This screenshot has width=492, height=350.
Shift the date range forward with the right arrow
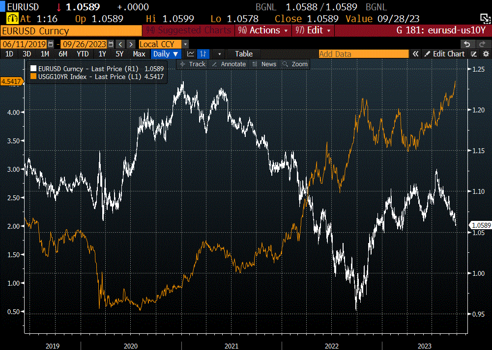pyautogui.click(x=131, y=44)
